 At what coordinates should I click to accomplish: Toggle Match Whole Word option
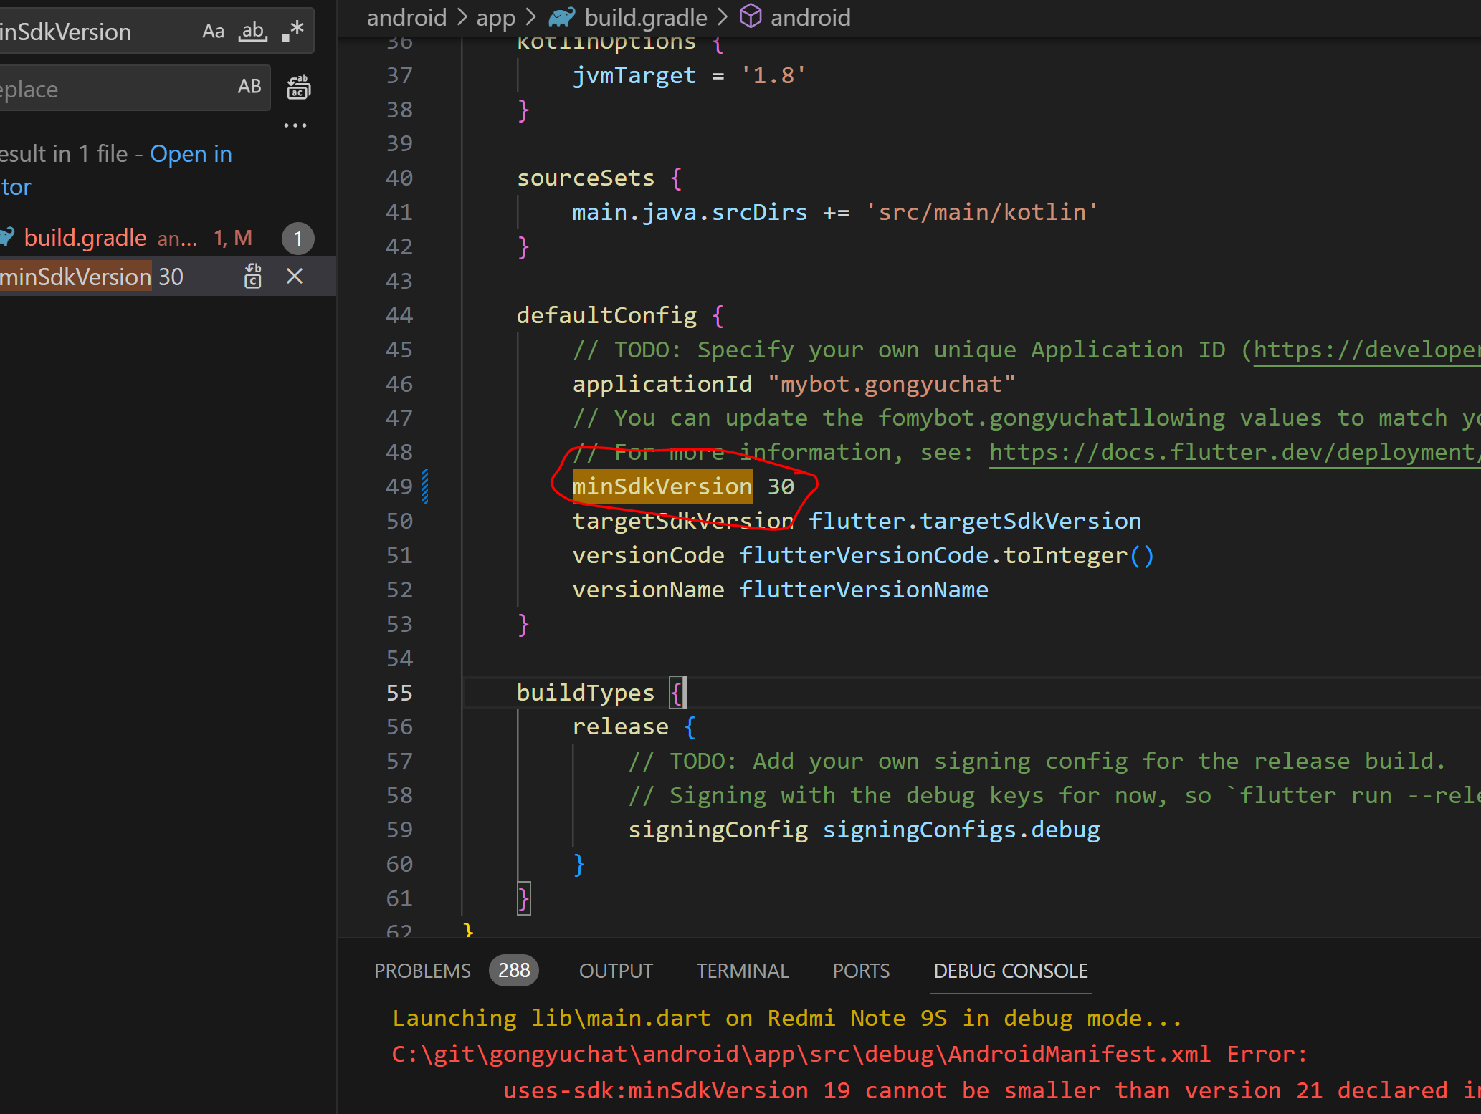coord(252,32)
